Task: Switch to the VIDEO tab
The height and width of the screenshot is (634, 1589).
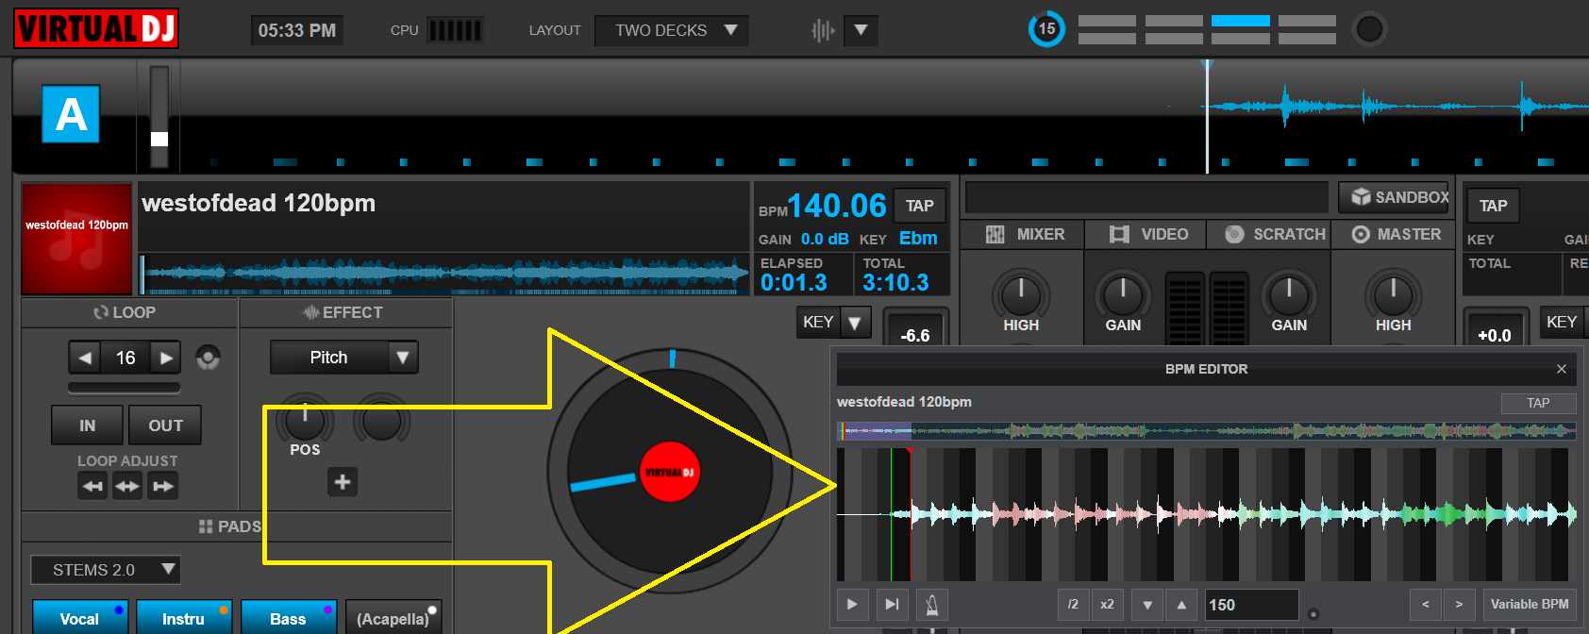Action: click(1147, 234)
